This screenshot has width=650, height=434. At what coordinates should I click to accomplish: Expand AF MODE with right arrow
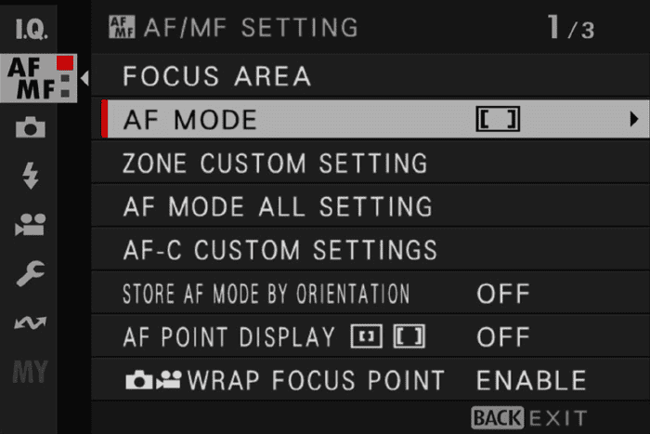(x=633, y=119)
